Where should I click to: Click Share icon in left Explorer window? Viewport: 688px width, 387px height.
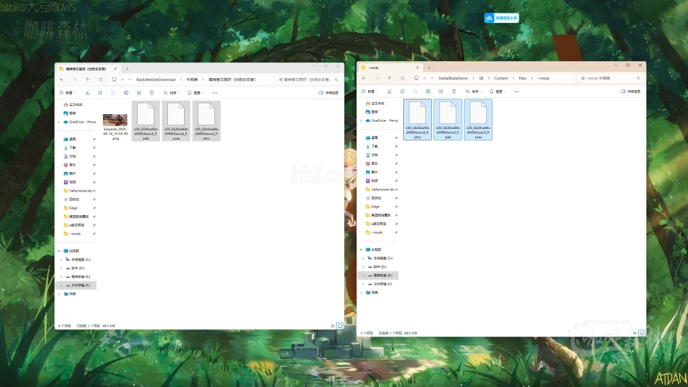(x=138, y=93)
